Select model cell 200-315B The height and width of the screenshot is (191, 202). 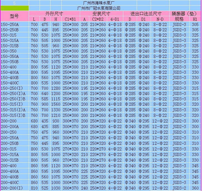point(15,160)
